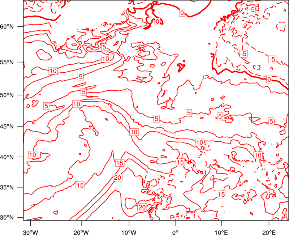Select the 0° longitude axis label
The height and width of the screenshot is (235, 289).
point(175,232)
